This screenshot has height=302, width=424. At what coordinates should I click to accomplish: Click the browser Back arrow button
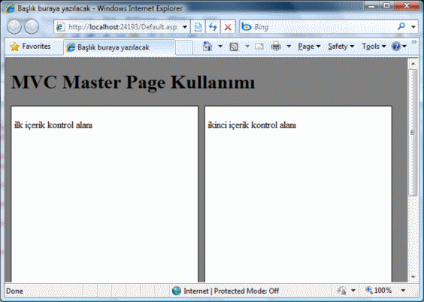click(14, 27)
